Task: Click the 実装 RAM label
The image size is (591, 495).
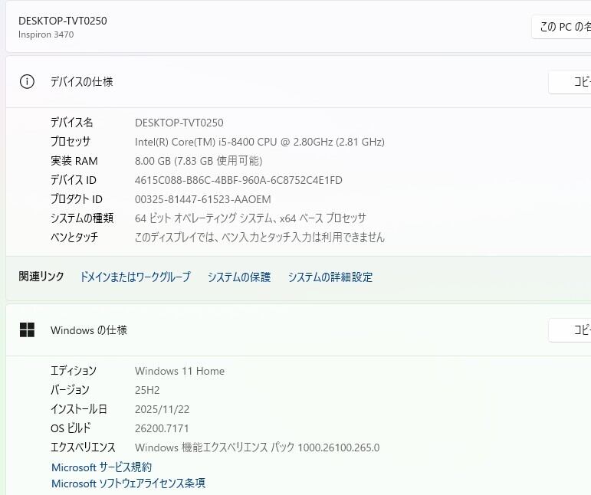Action: [x=74, y=161]
